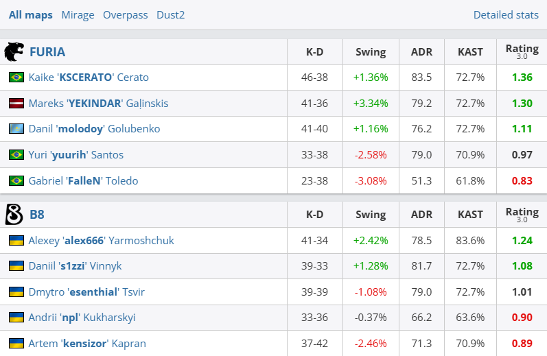Click the Rating 3.0 header in FURIA table
The image size is (547, 356).
522,51
